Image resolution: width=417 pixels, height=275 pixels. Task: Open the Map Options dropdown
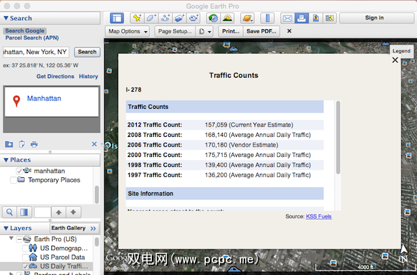pos(128,31)
